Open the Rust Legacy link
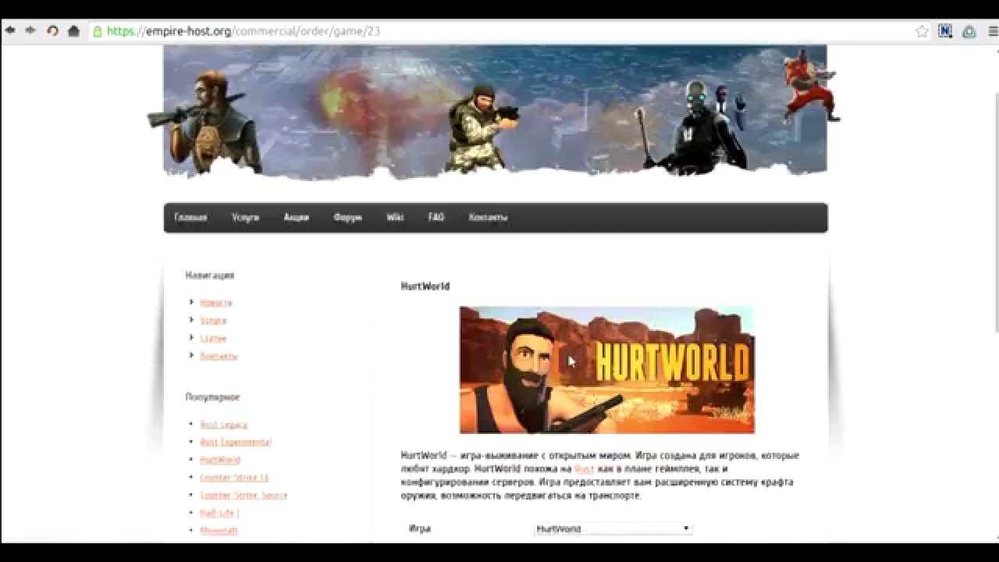999x562 pixels. point(223,425)
